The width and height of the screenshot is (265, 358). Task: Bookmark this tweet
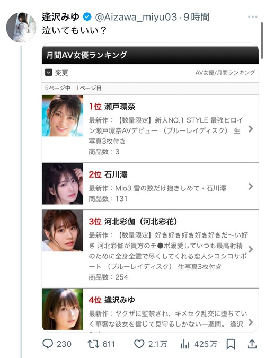pyautogui.click(x=231, y=344)
